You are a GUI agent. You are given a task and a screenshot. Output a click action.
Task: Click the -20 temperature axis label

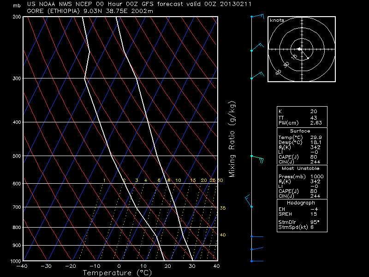[x=71, y=266]
